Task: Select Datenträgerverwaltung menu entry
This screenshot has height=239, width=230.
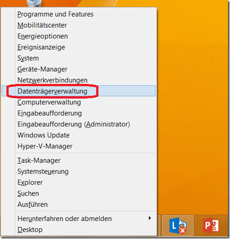Action: [78, 91]
